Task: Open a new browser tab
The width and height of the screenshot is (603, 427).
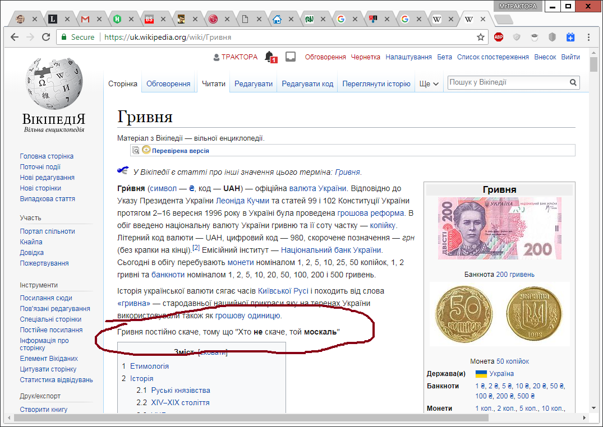Action: tap(503, 19)
